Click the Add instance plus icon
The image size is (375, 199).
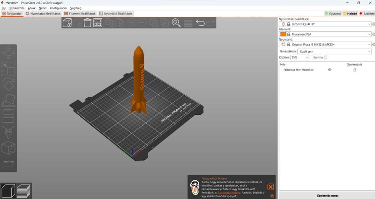click(x=132, y=23)
